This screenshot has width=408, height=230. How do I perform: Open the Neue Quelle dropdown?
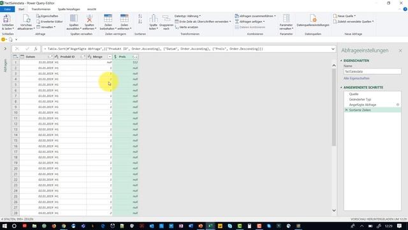pos(344,16)
